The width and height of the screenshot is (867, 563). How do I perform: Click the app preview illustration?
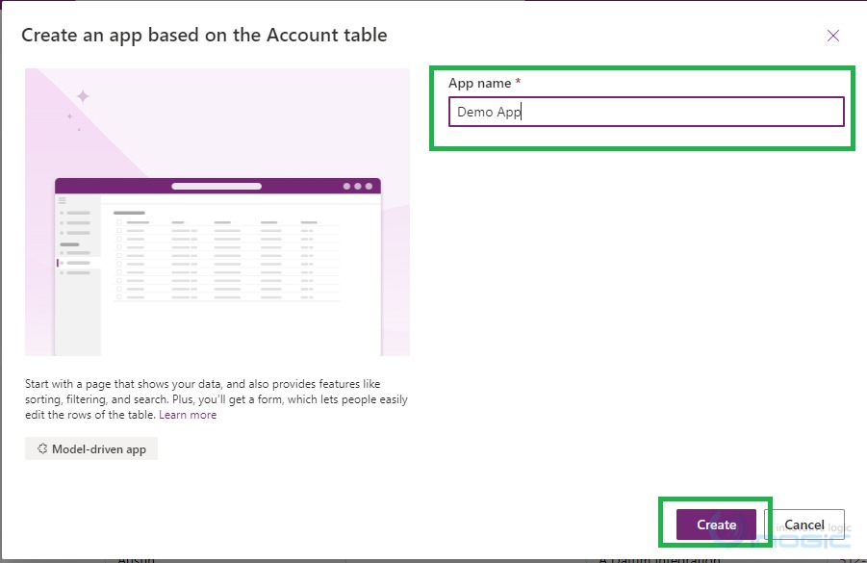click(x=217, y=213)
